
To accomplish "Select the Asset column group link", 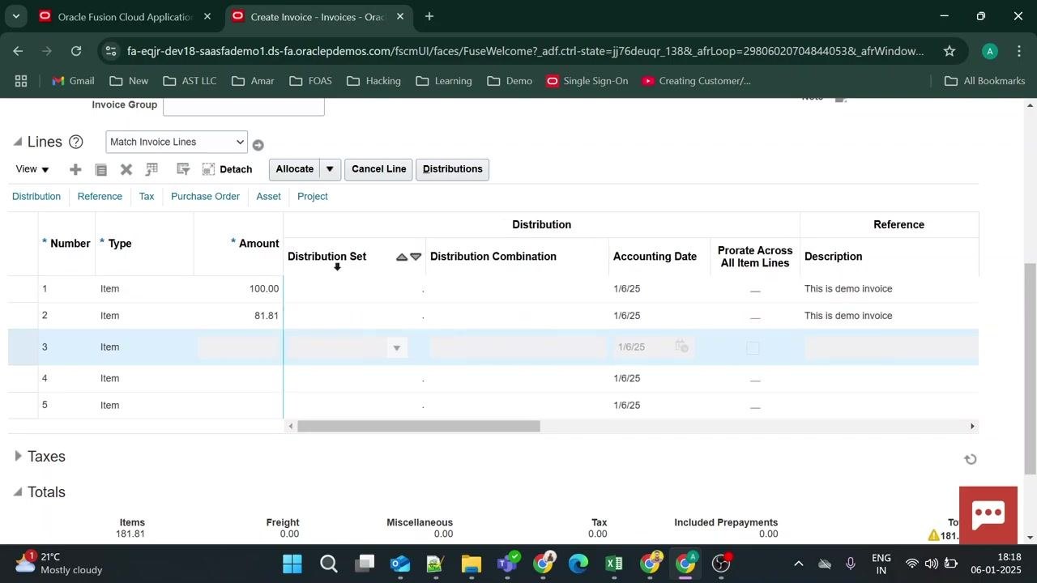I will 268,197.
